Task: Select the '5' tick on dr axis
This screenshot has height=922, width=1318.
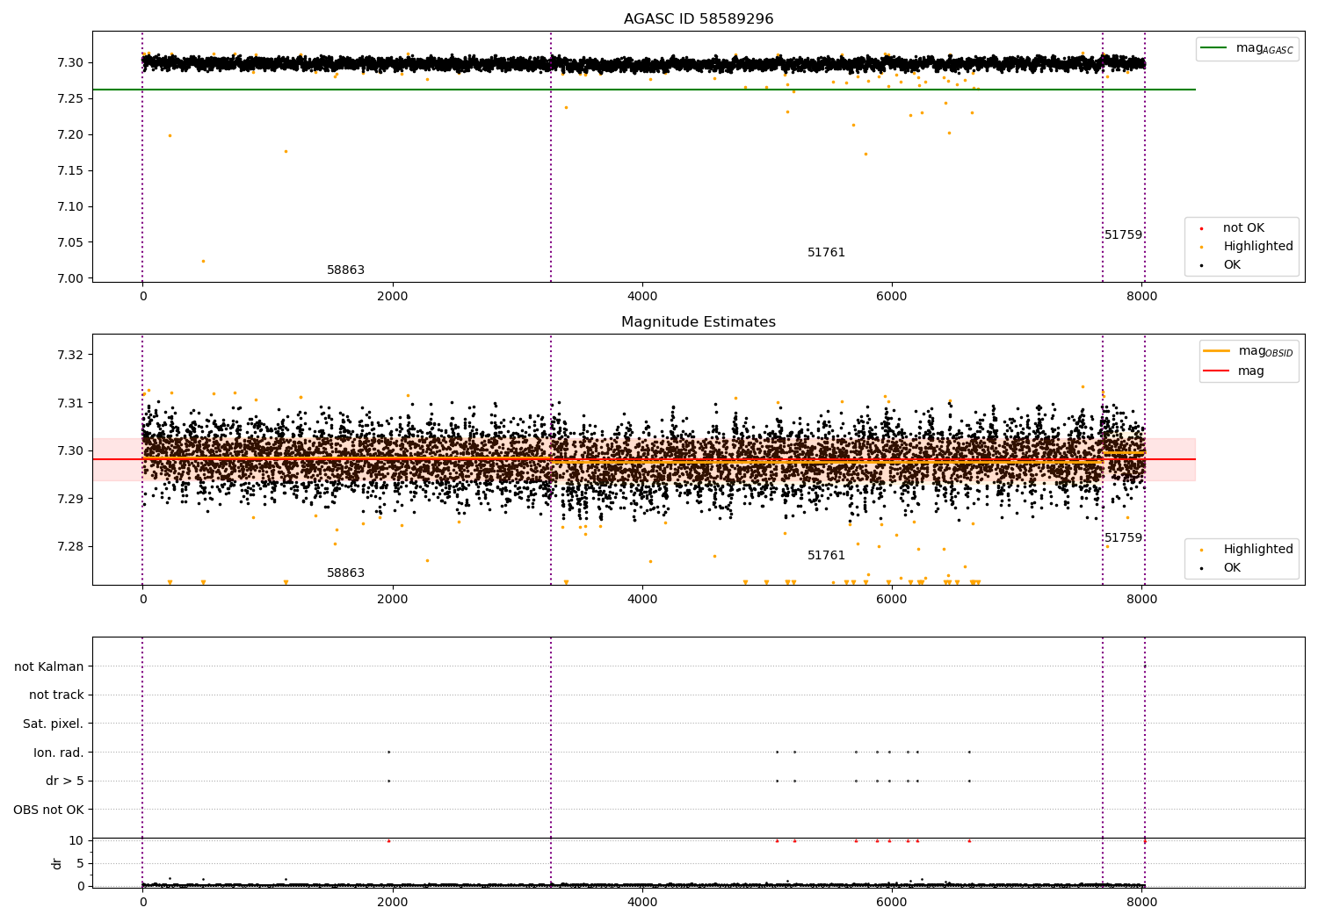Action: tap(80, 863)
